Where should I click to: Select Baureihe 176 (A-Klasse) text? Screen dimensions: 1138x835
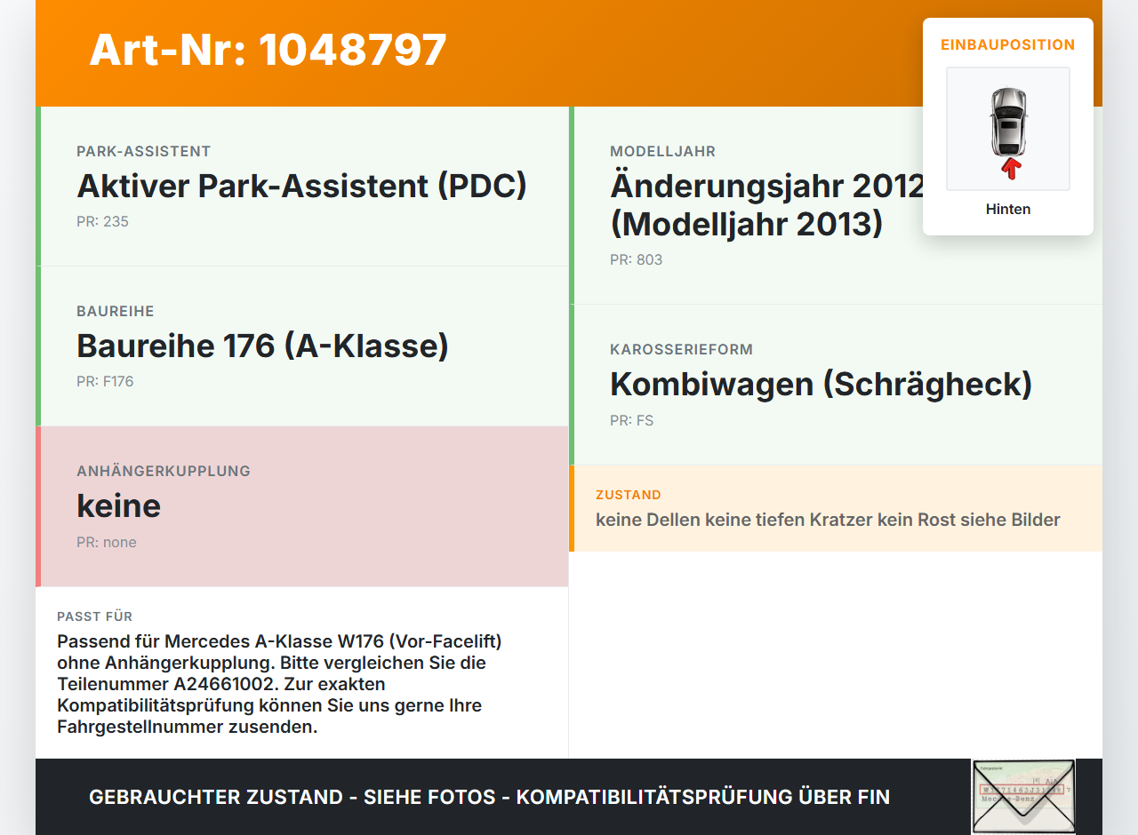click(263, 346)
